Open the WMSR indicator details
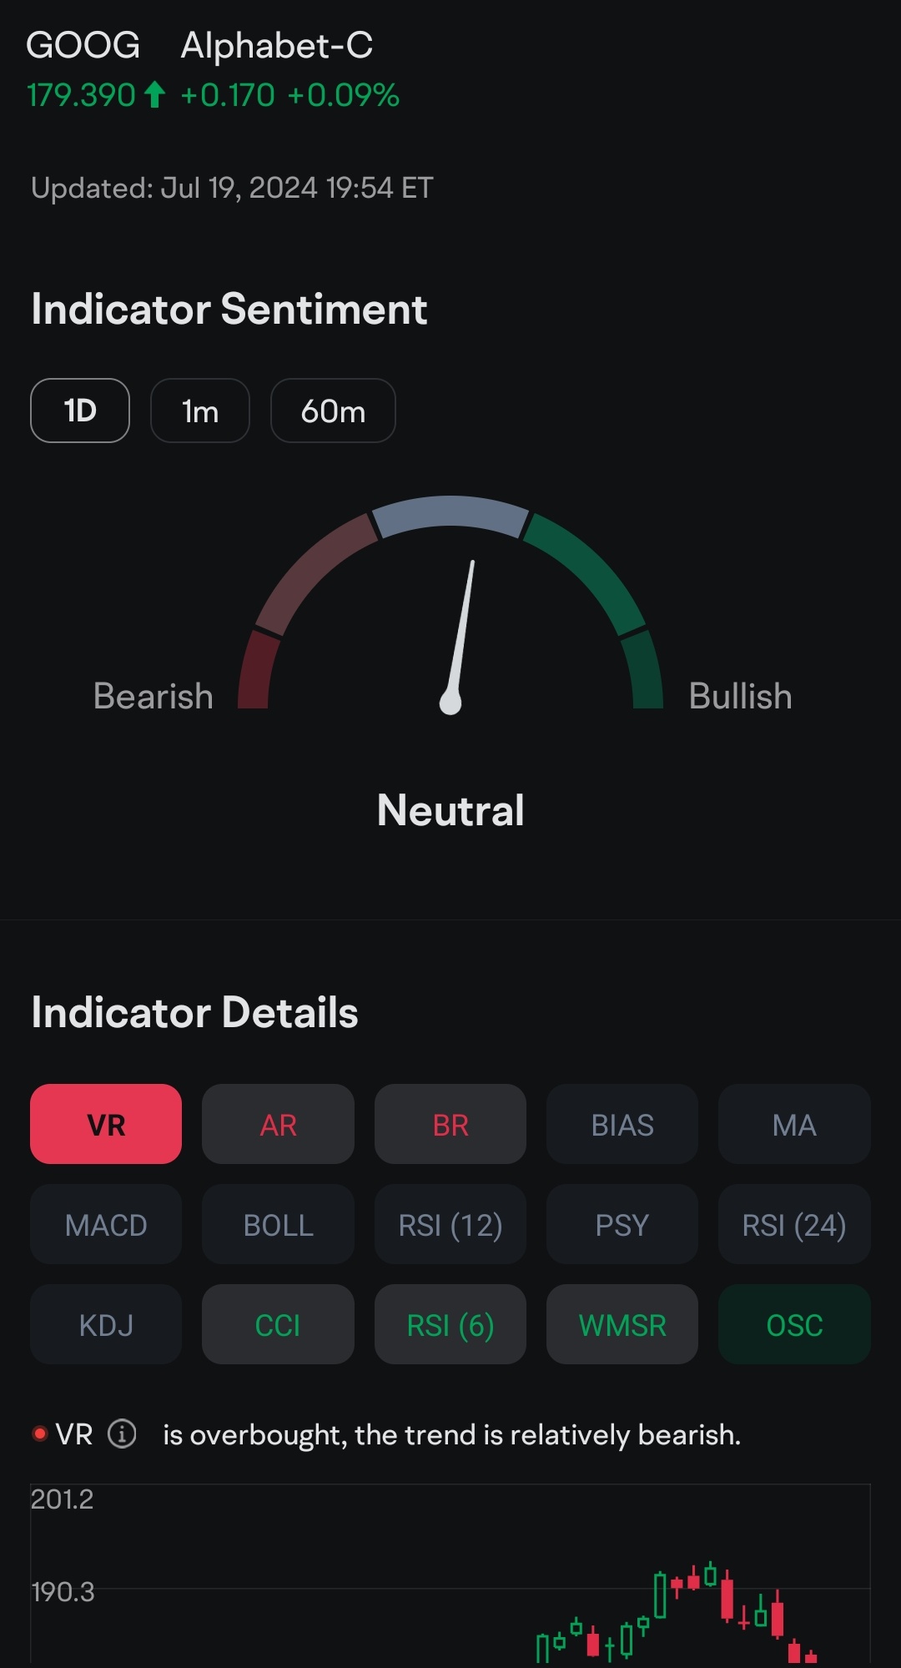 (x=622, y=1324)
